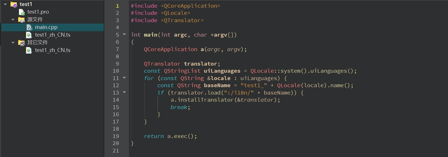This screenshot has width=448, height=157.
Task: Click the test1_zh_CN.ts icon under 源文件
Action: (29, 35)
